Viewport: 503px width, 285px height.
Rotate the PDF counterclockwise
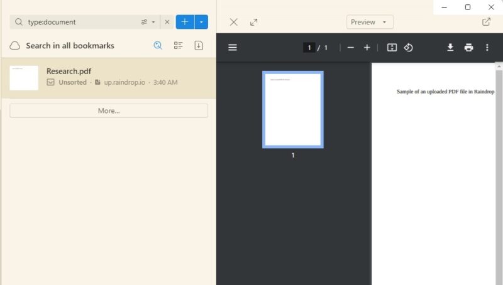coord(408,48)
